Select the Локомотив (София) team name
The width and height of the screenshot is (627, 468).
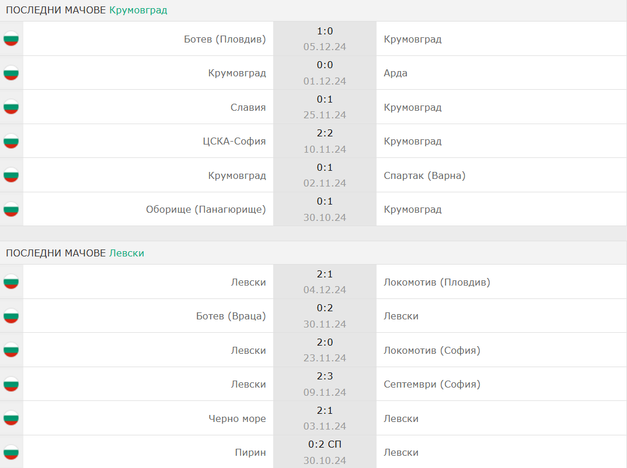432,350
